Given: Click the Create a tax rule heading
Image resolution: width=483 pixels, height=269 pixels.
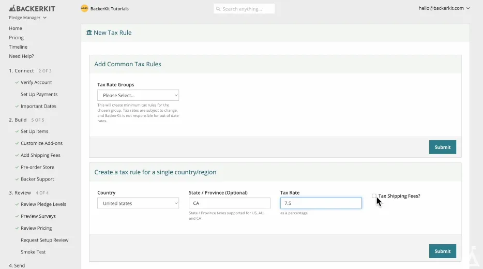Looking at the screenshot, I should [155, 172].
